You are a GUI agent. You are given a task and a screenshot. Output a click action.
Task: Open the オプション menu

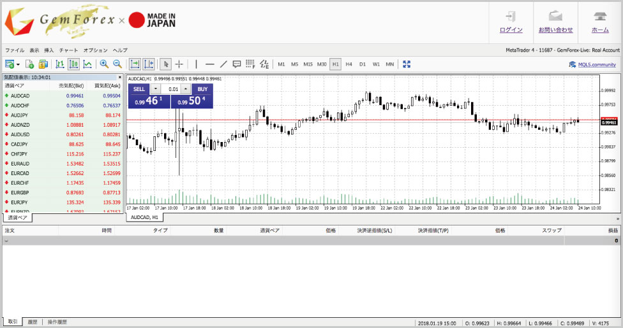tap(95, 50)
